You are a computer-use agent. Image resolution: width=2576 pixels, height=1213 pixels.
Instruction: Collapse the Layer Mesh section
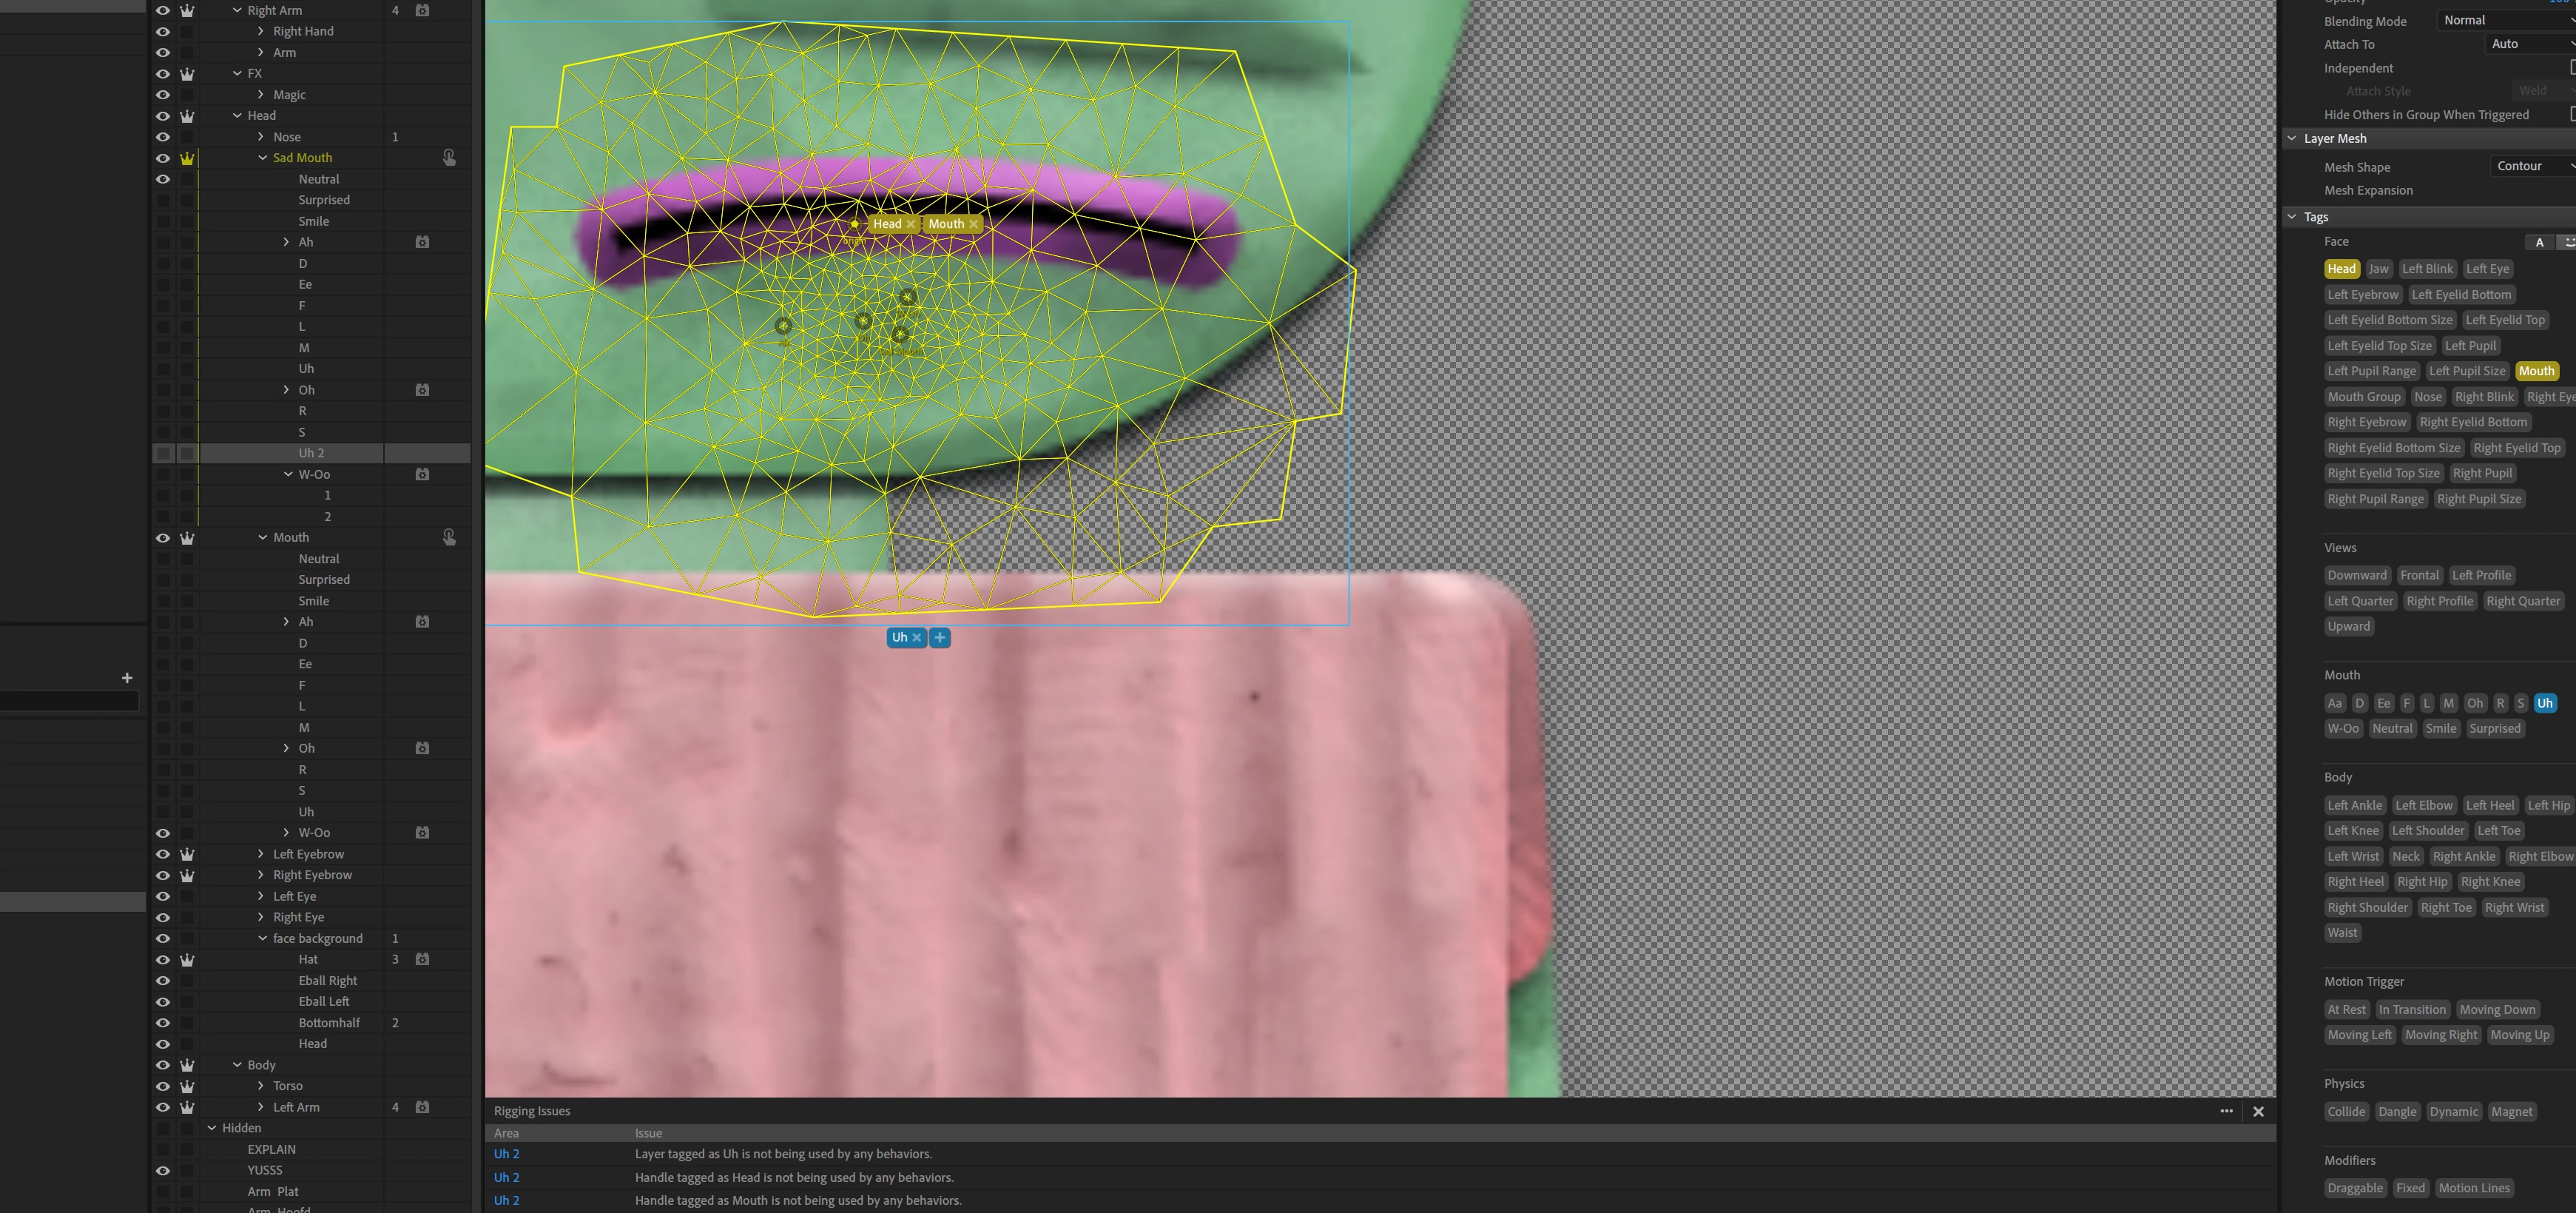[2292, 138]
